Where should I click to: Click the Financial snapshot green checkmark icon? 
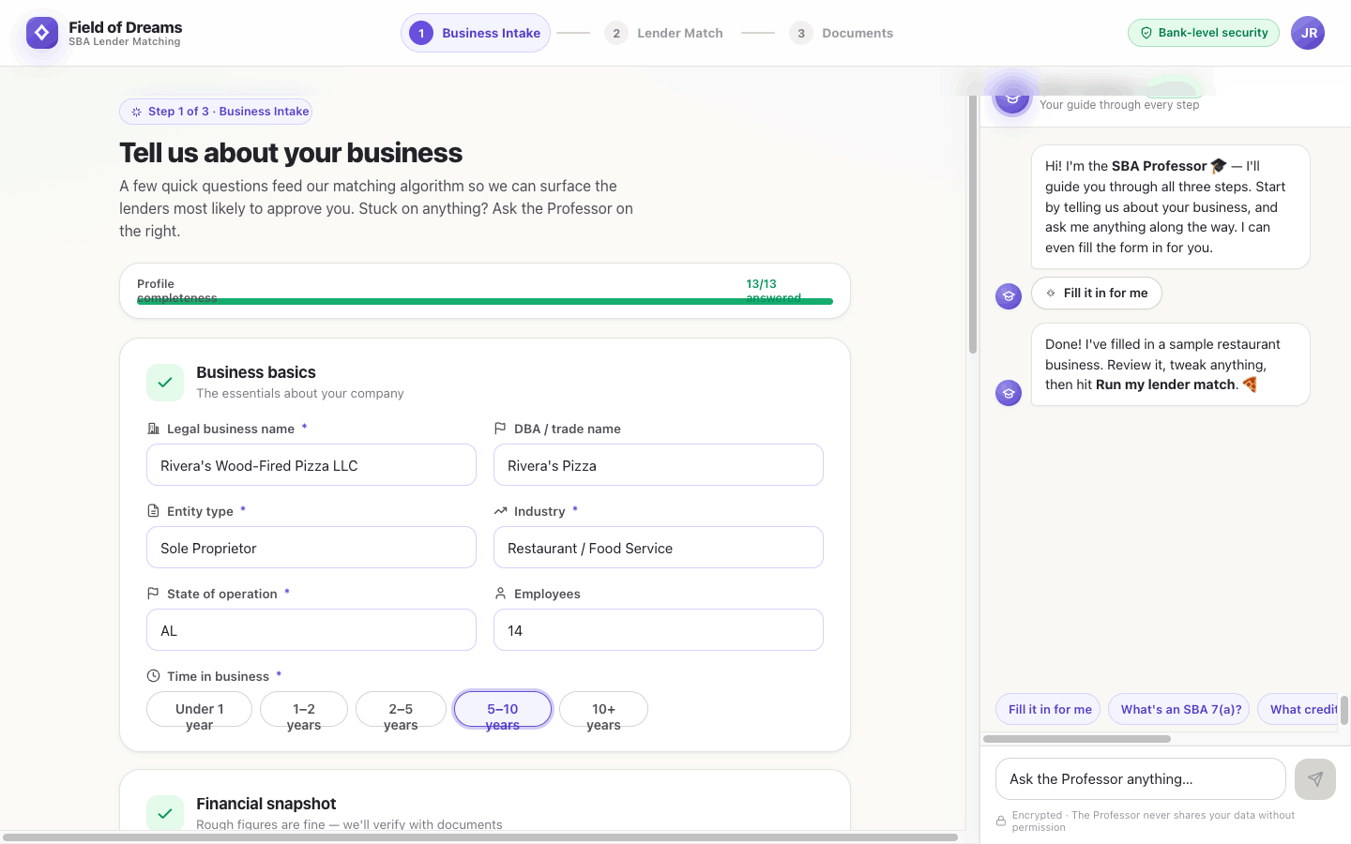click(x=165, y=813)
